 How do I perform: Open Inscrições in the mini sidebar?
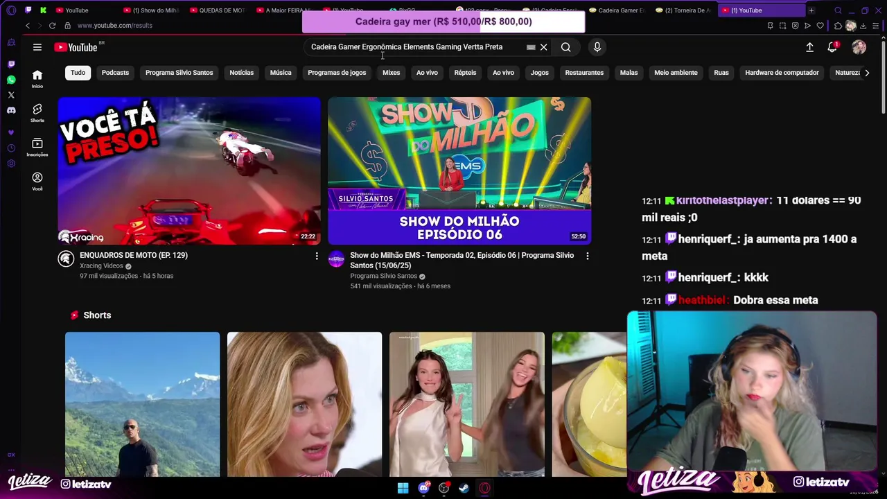click(x=37, y=147)
